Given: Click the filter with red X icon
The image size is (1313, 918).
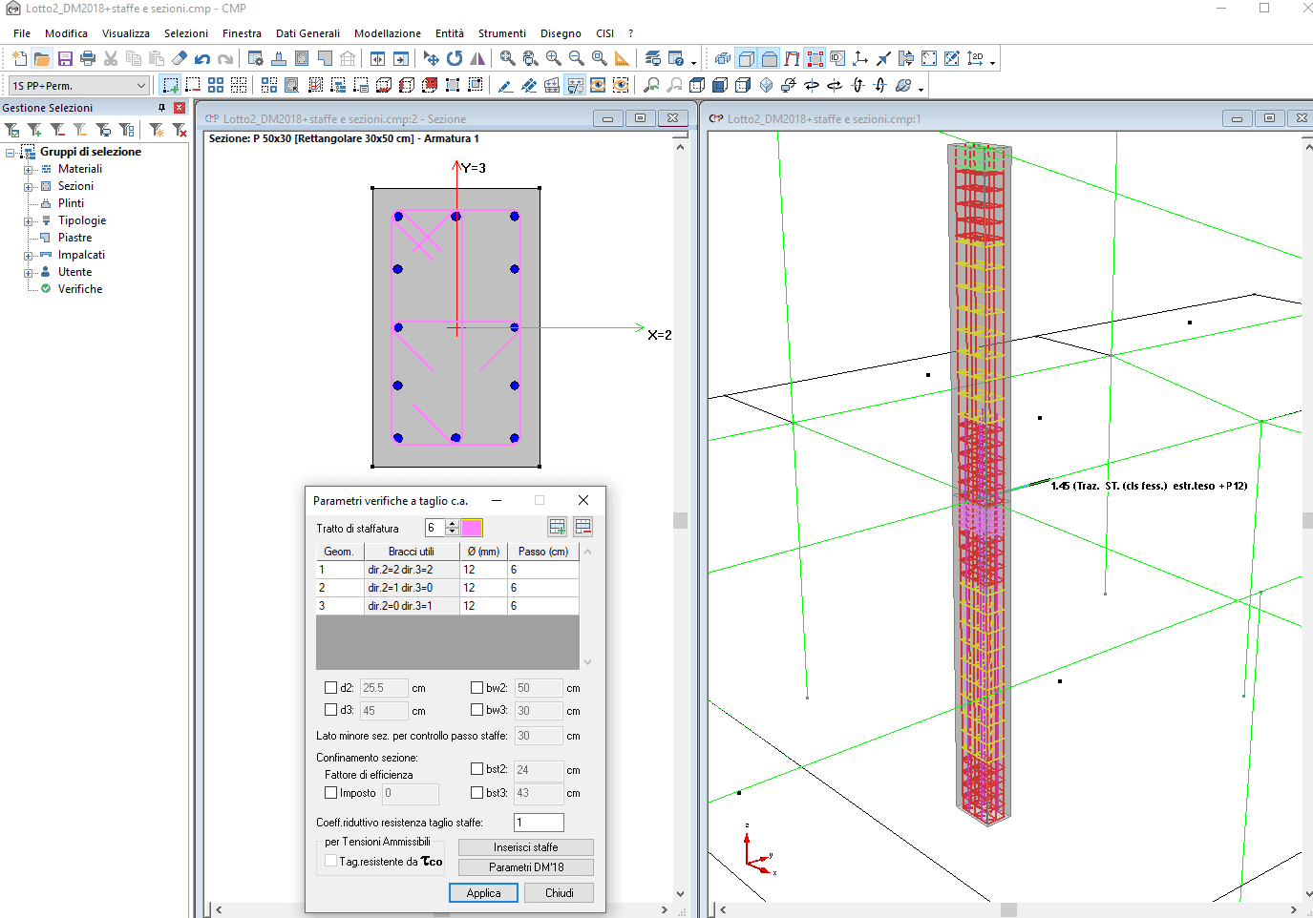Looking at the screenshot, I should coord(180,130).
